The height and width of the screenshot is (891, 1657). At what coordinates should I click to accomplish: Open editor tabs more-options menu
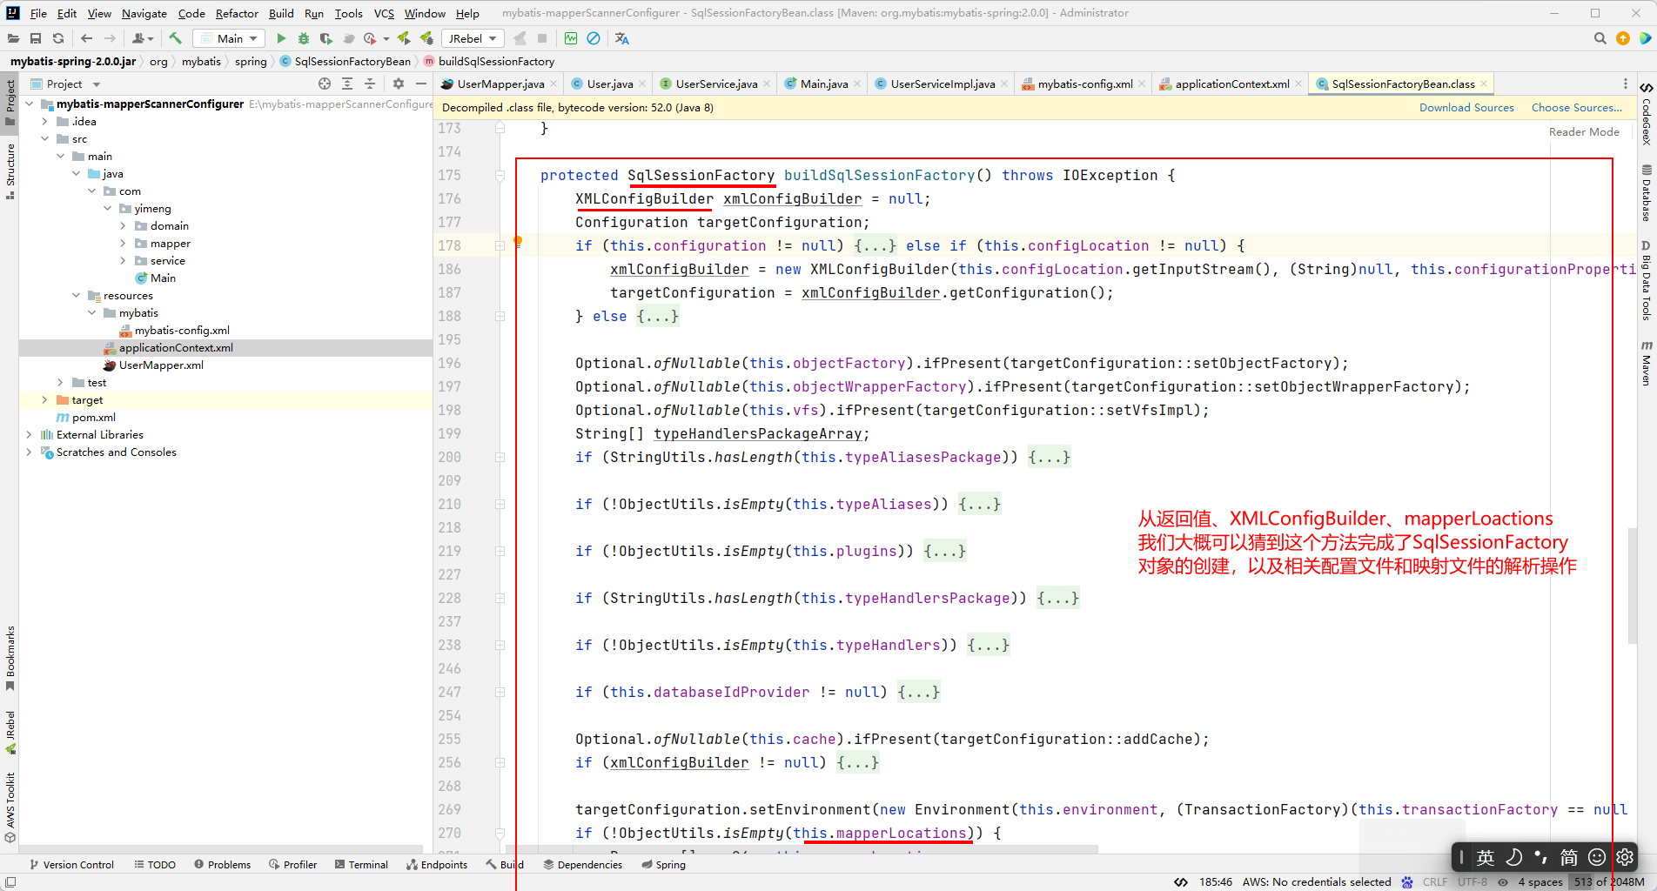(x=1626, y=84)
